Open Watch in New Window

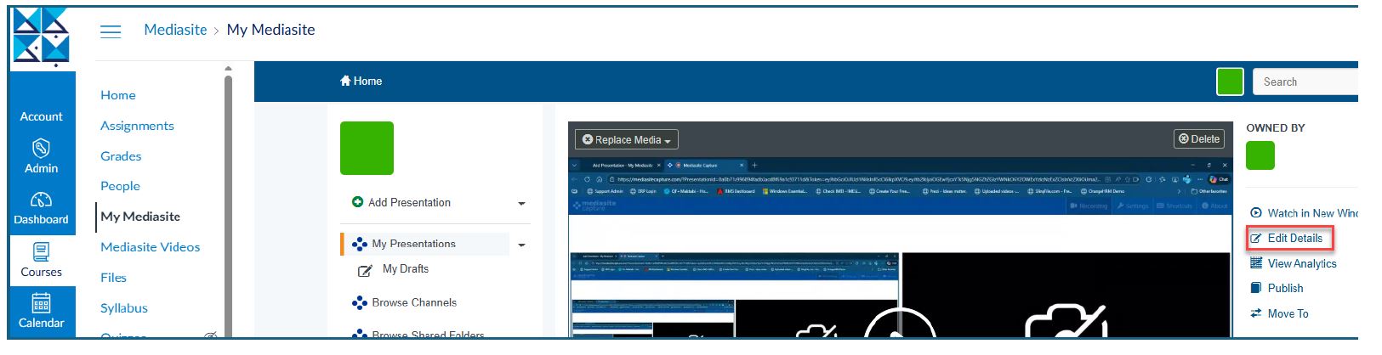pos(1311,213)
